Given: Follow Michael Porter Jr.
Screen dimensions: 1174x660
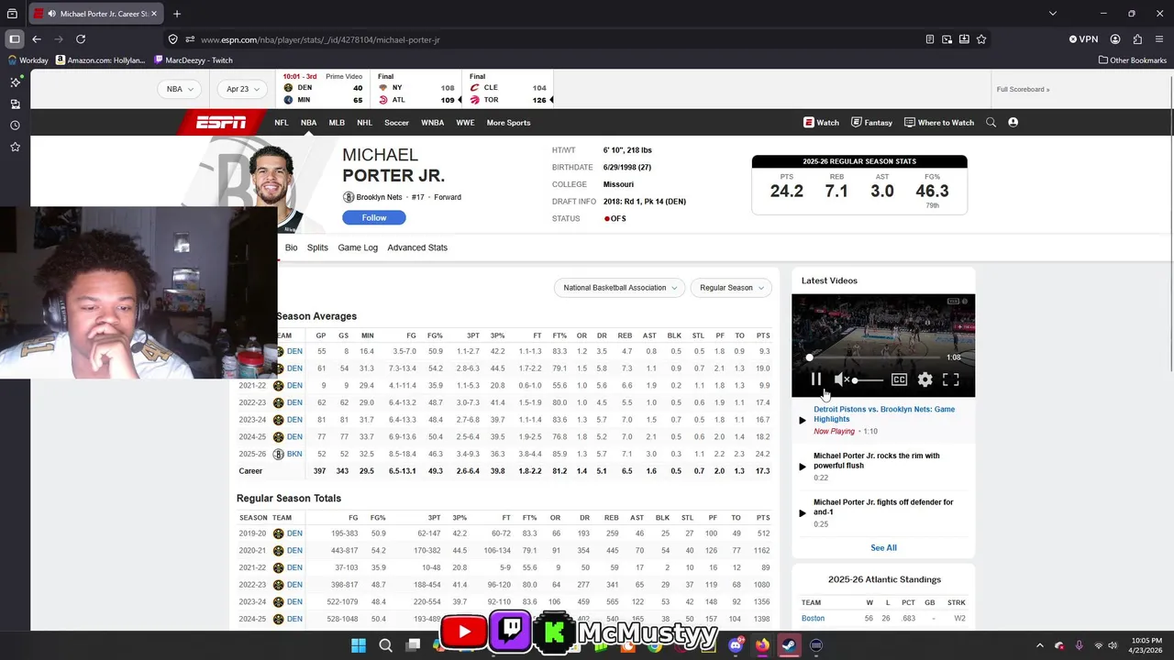Looking at the screenshot, I should click(x=374, y=217).
